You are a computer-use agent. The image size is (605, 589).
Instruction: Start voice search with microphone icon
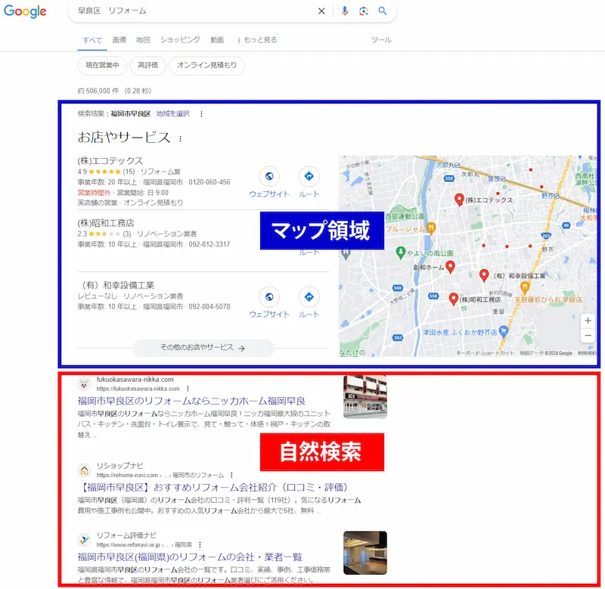coord(345,11)
